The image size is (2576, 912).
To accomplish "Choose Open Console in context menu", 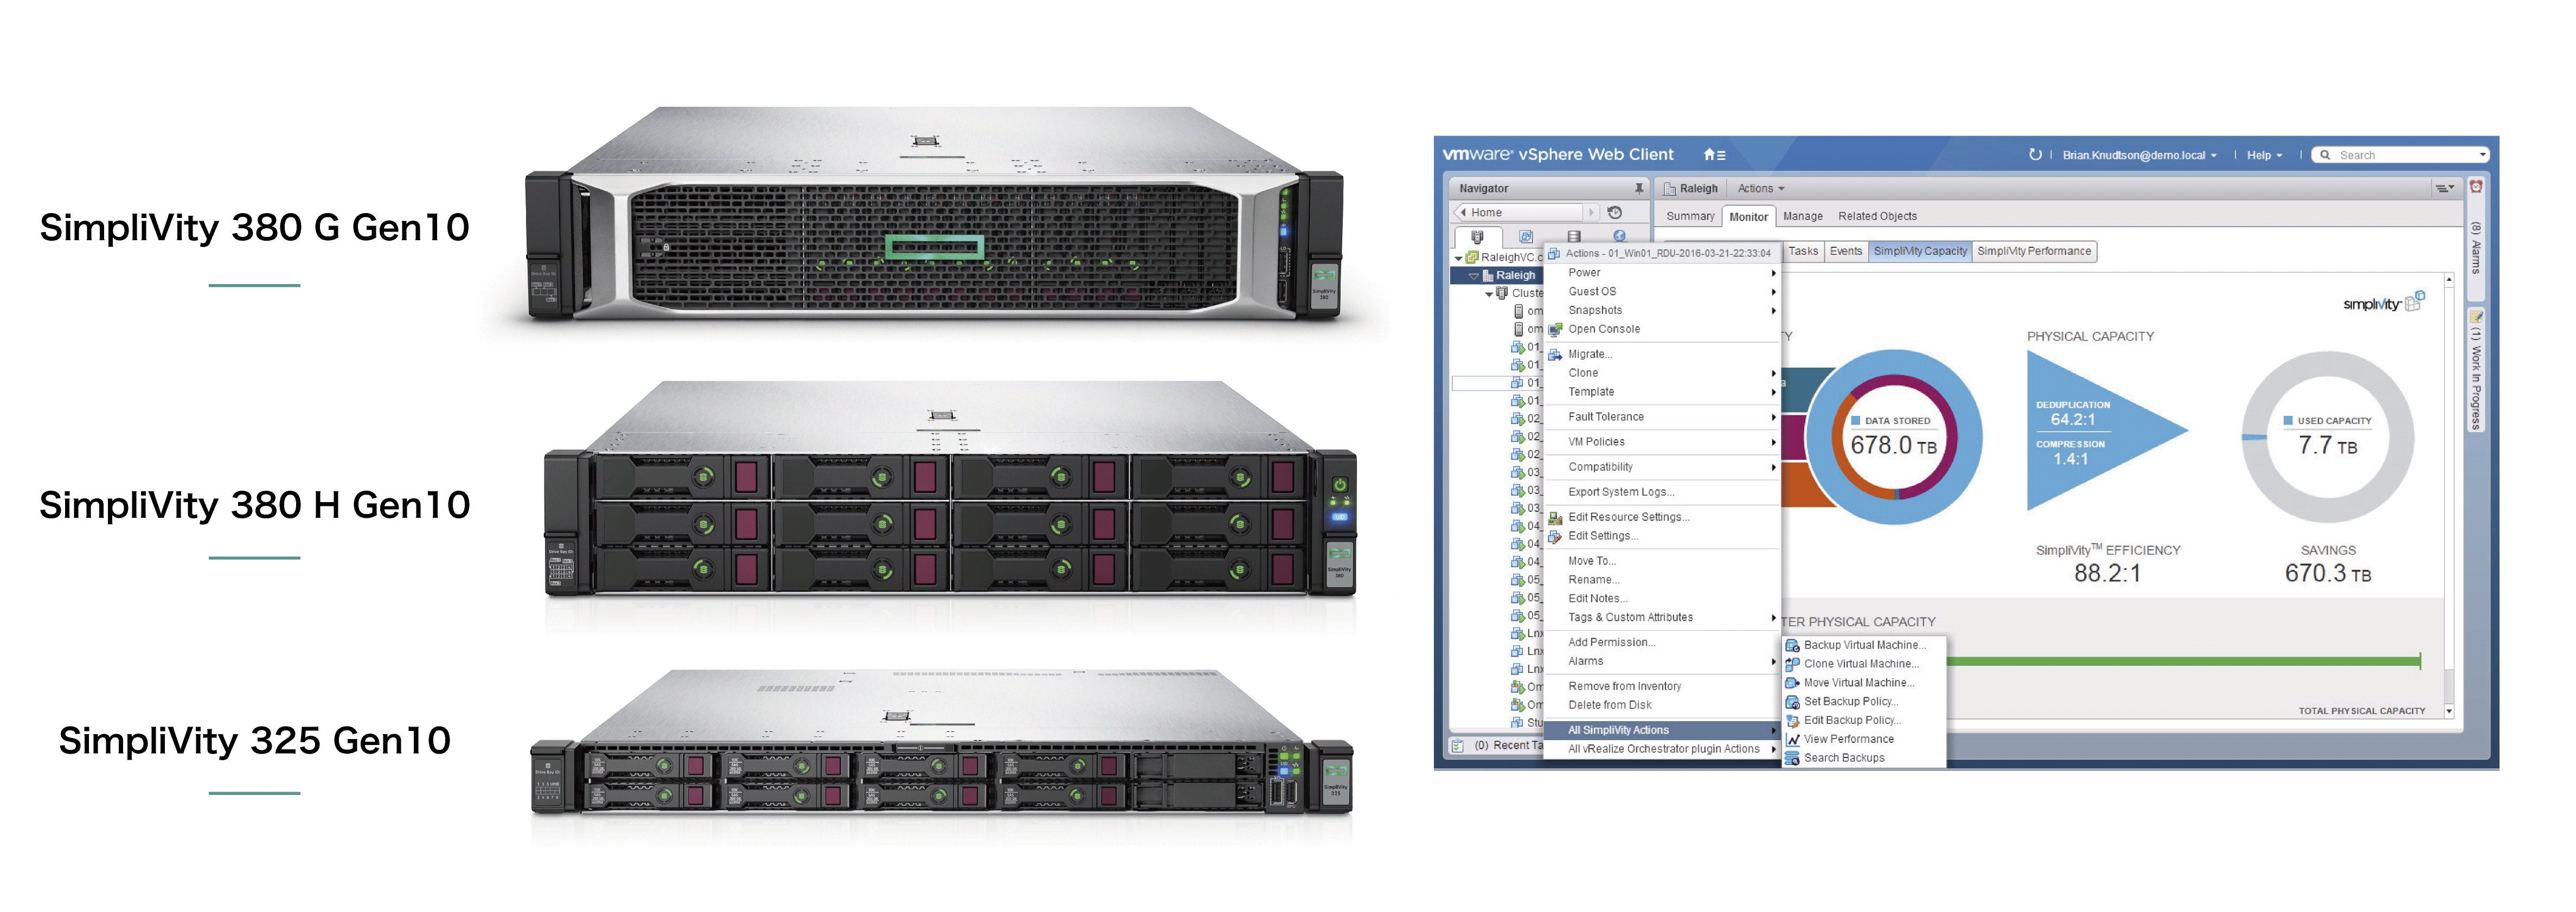I will [1603, 329].
